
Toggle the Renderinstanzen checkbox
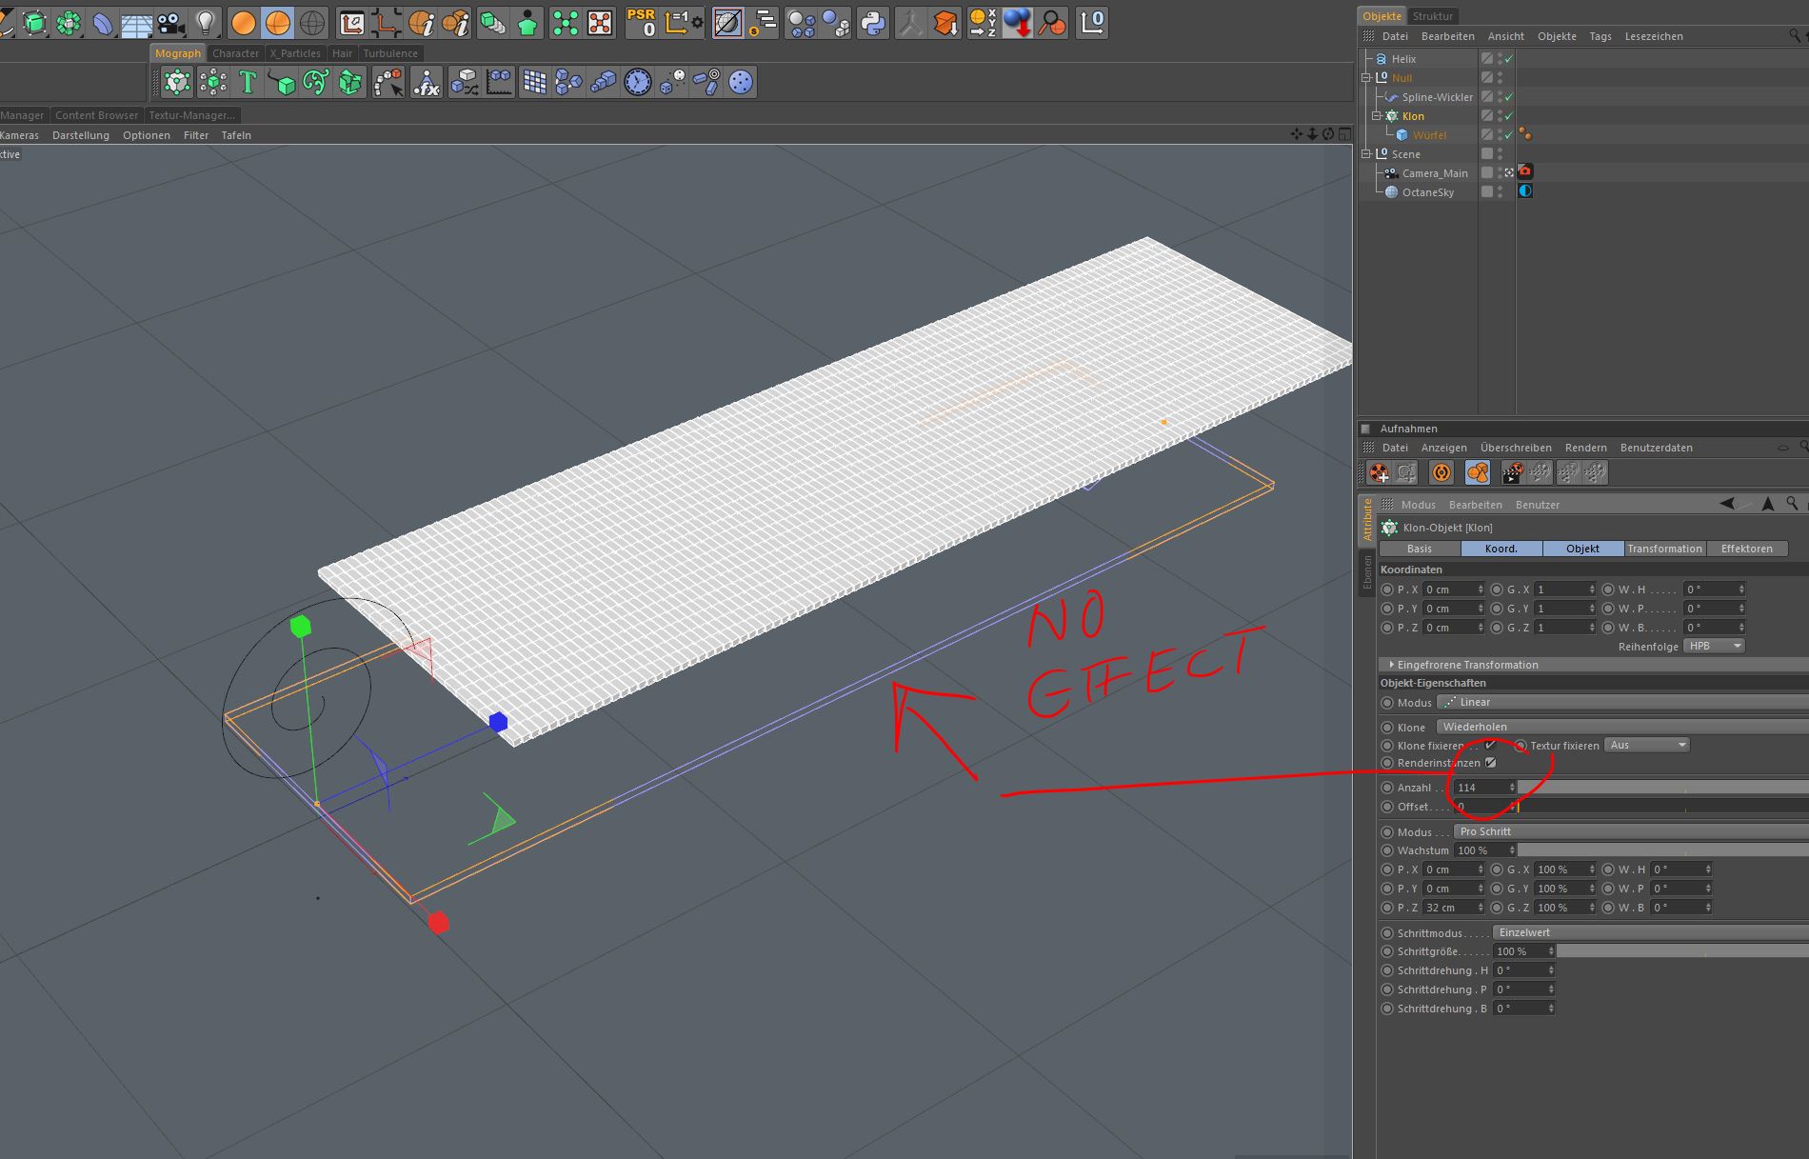coord(1491,763)
